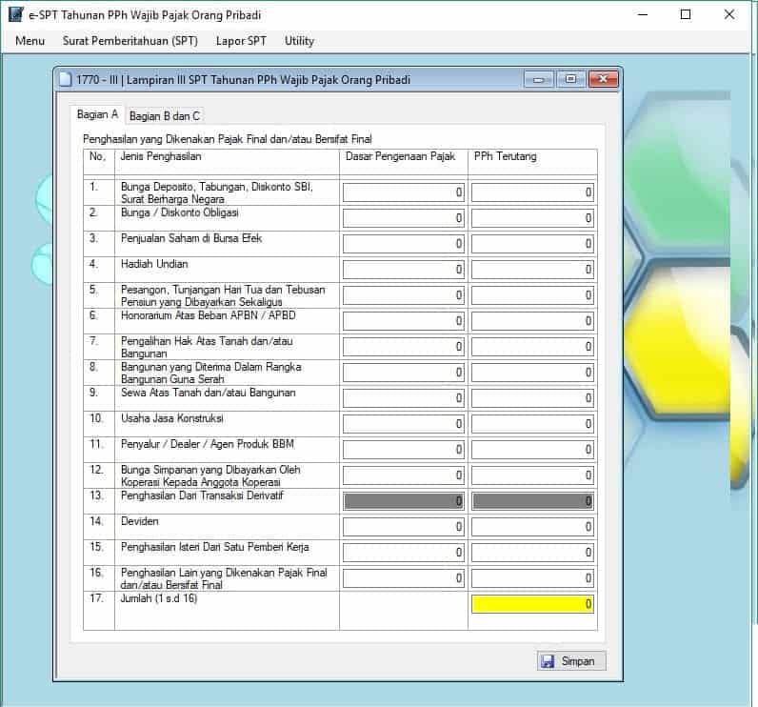
Task: Switch to the Bagian B dan C tab
Action: (x=165, y=116)
